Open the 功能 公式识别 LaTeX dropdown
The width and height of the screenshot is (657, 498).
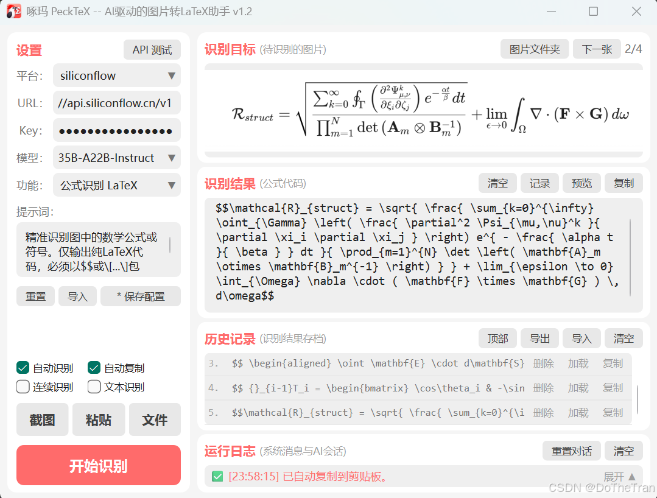tap(117, 185)
